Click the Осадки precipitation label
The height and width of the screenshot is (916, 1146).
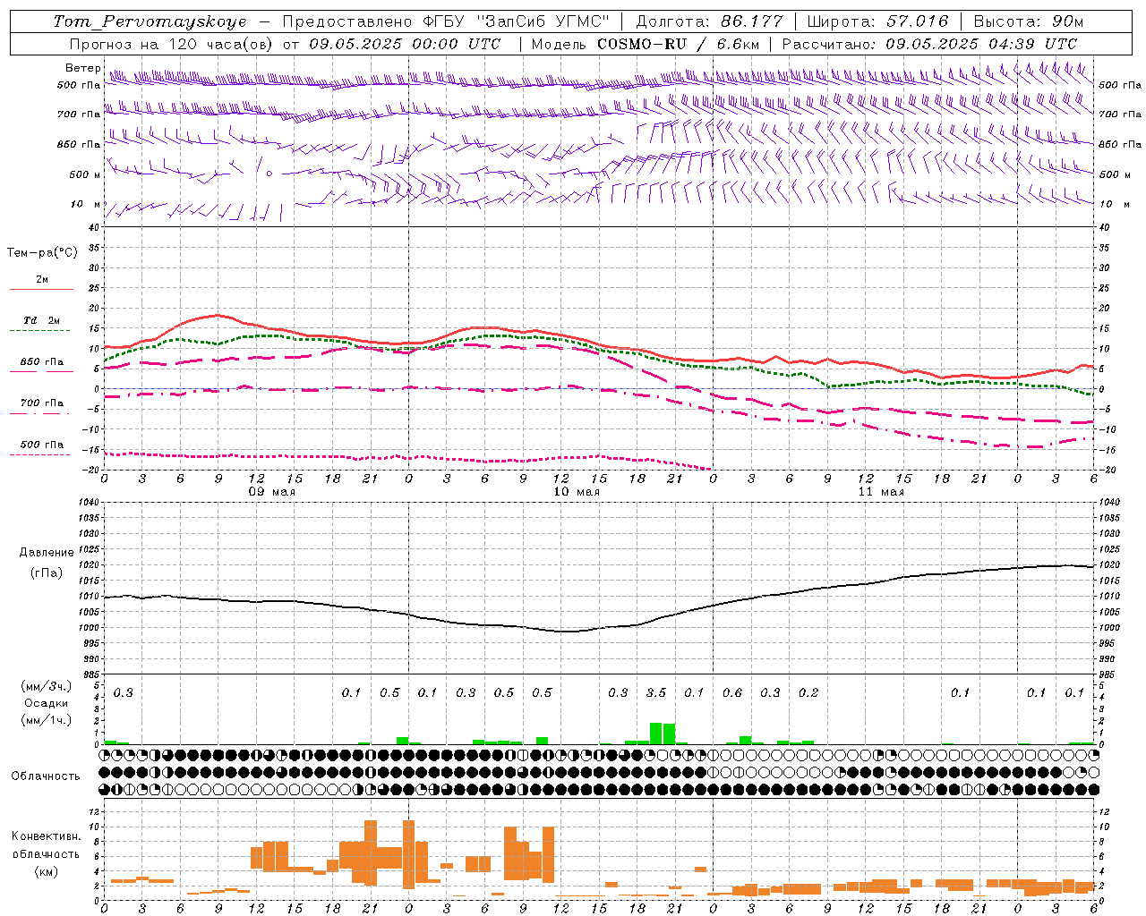pos(47,703)
